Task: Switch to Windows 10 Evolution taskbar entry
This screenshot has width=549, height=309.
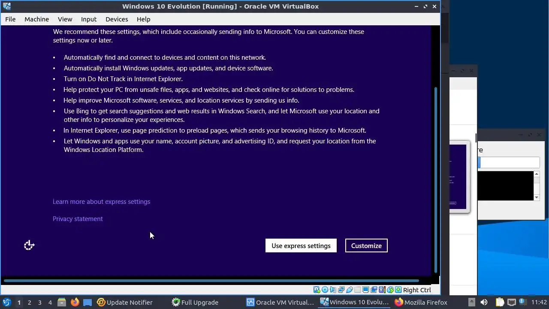Action: pyautogui.click(x=355, y=302)
